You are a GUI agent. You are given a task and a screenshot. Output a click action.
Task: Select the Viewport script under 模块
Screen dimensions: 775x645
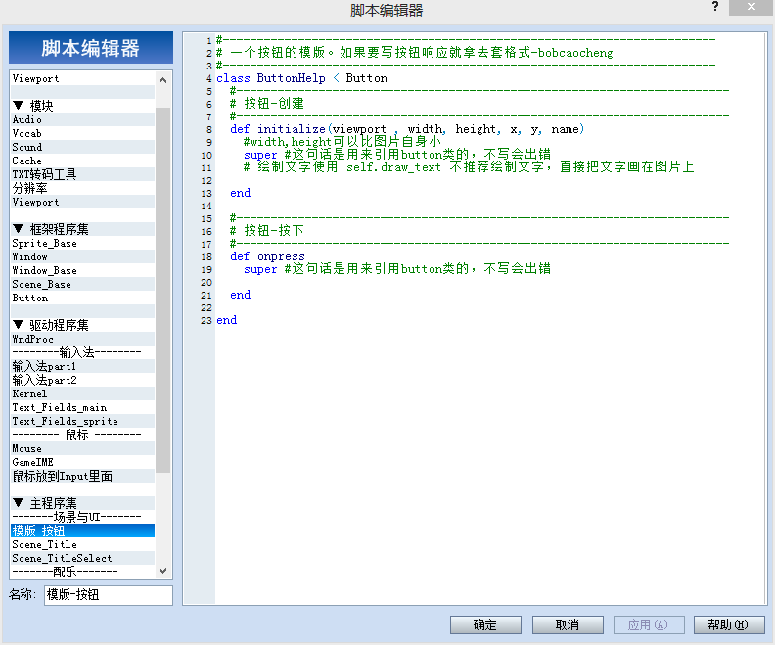(x=82, y=202)
